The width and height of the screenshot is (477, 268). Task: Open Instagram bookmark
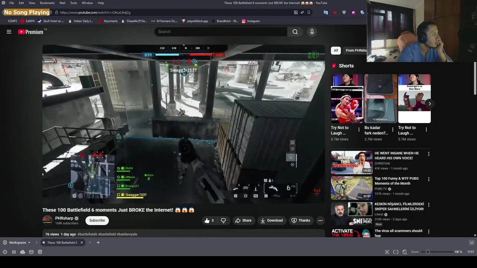[x=251, y=21]
